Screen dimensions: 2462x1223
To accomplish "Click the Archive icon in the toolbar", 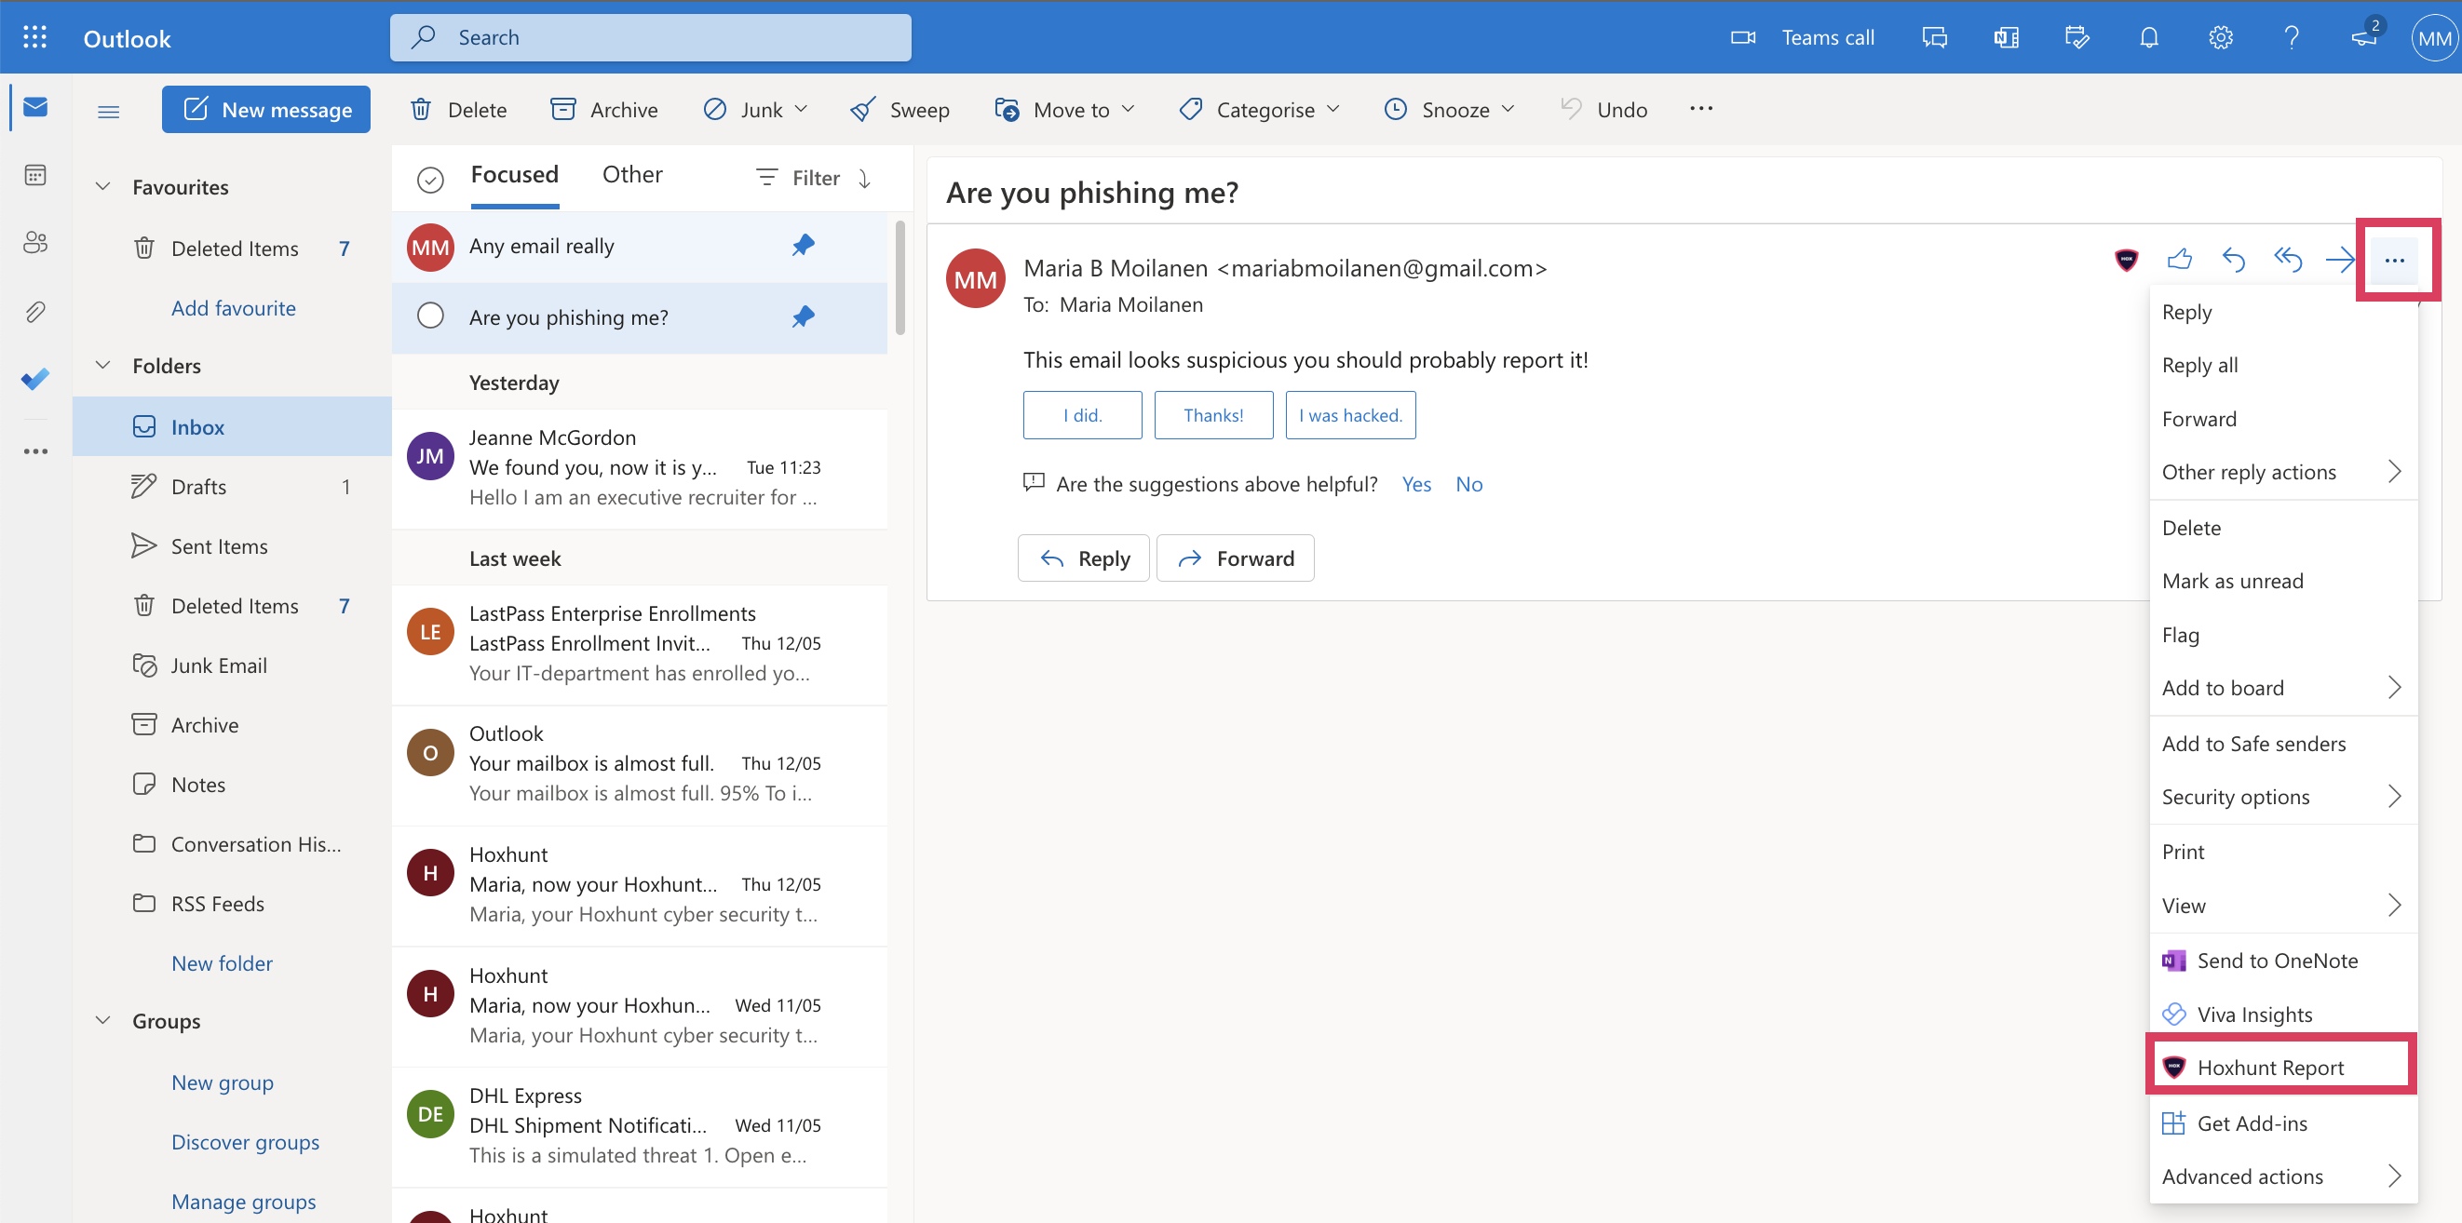I will coord(563,109).
